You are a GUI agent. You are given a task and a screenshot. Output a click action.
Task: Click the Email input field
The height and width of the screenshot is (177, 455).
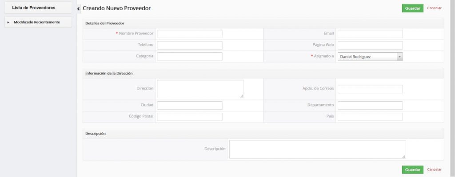pos(370,34)
